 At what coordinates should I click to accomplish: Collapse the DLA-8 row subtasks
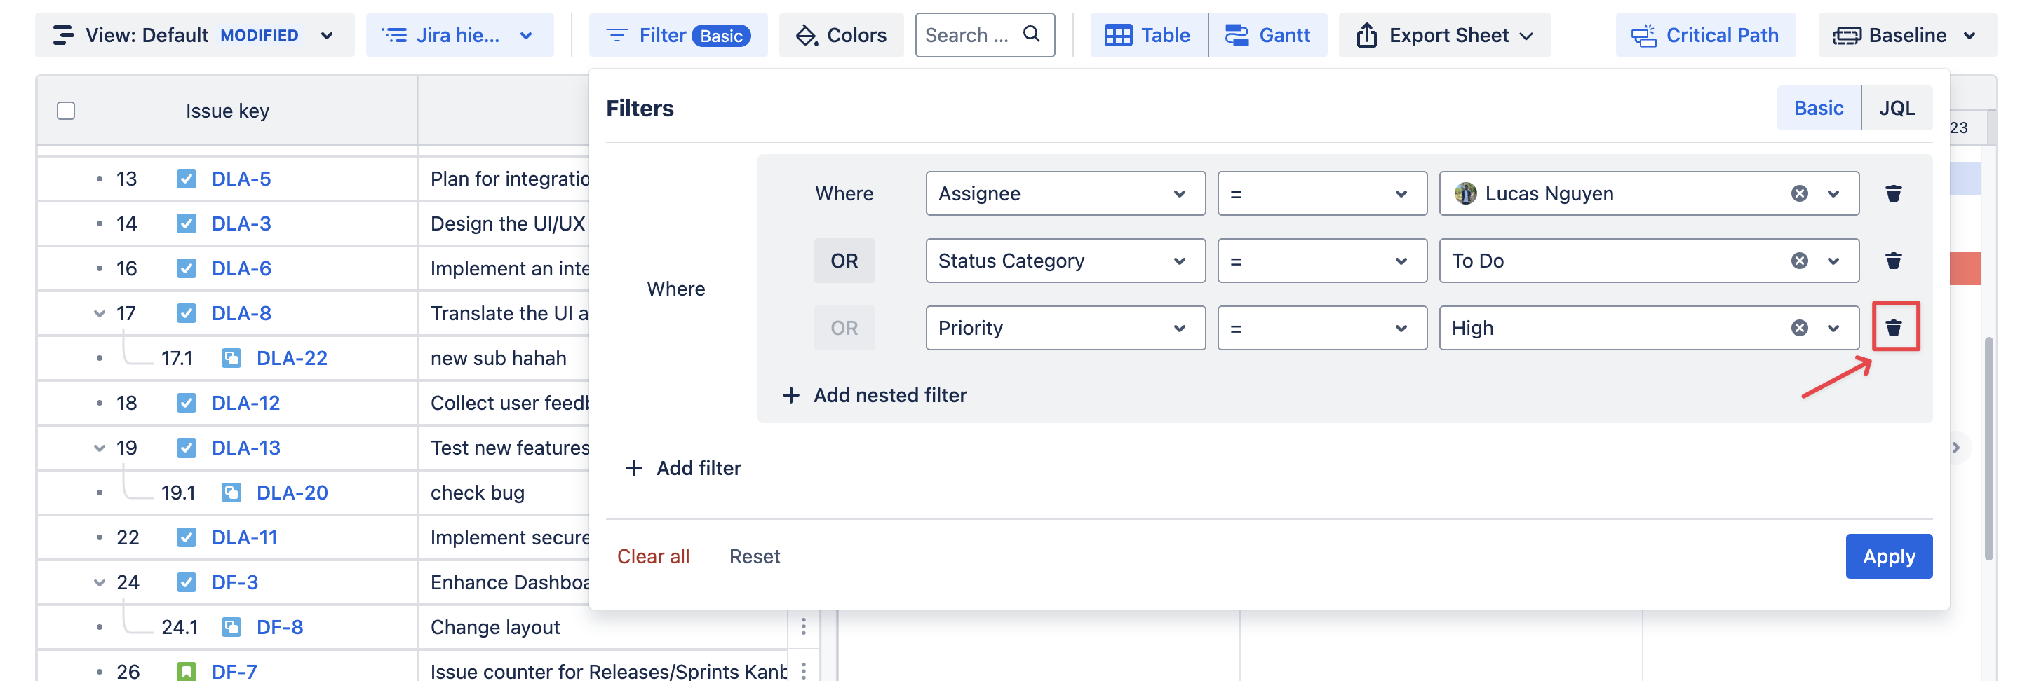click(x=100, y=313)
